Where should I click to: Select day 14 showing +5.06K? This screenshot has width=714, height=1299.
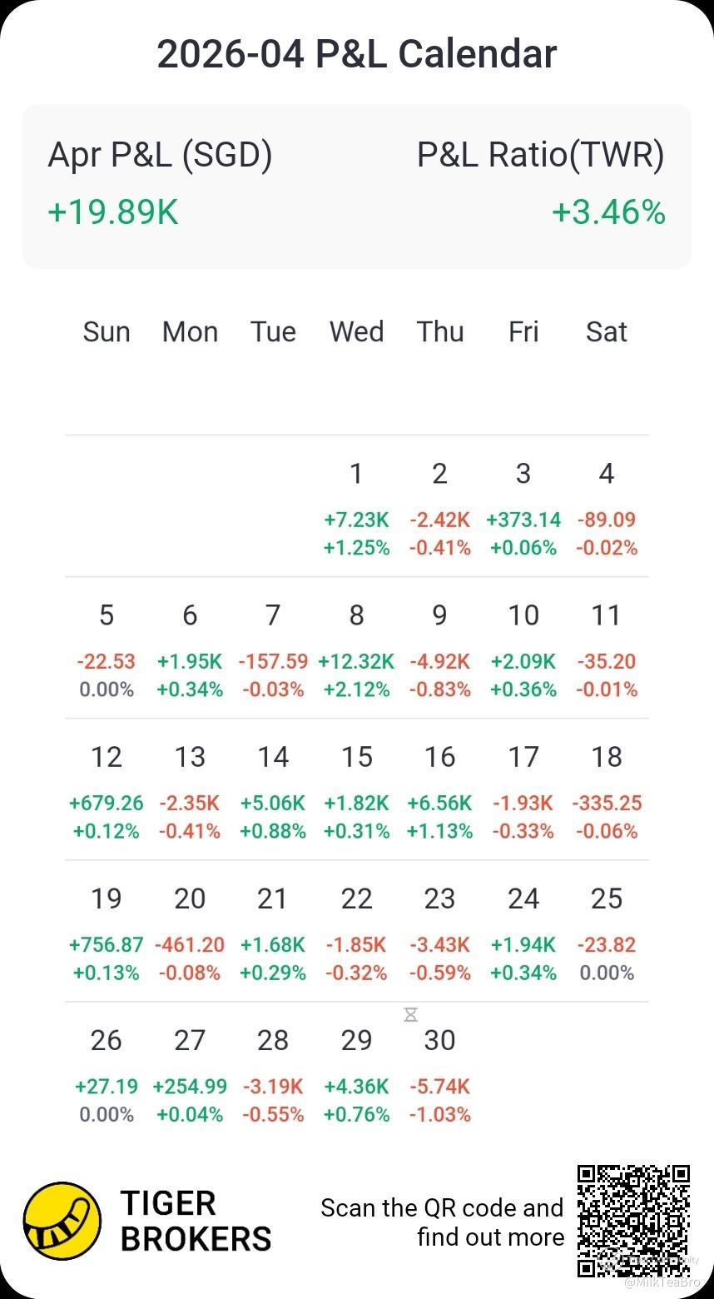(x=273, y=791)
